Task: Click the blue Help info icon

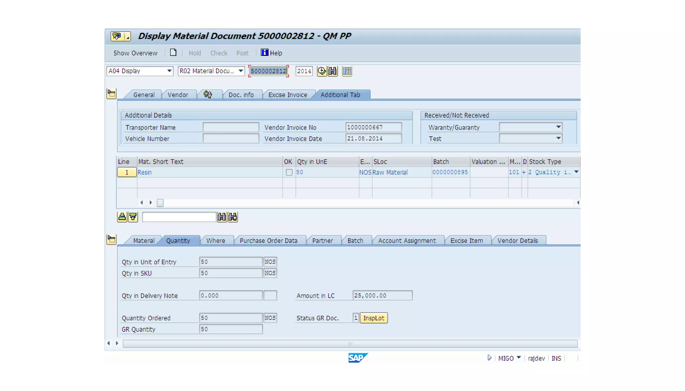Action: (264, 52)
